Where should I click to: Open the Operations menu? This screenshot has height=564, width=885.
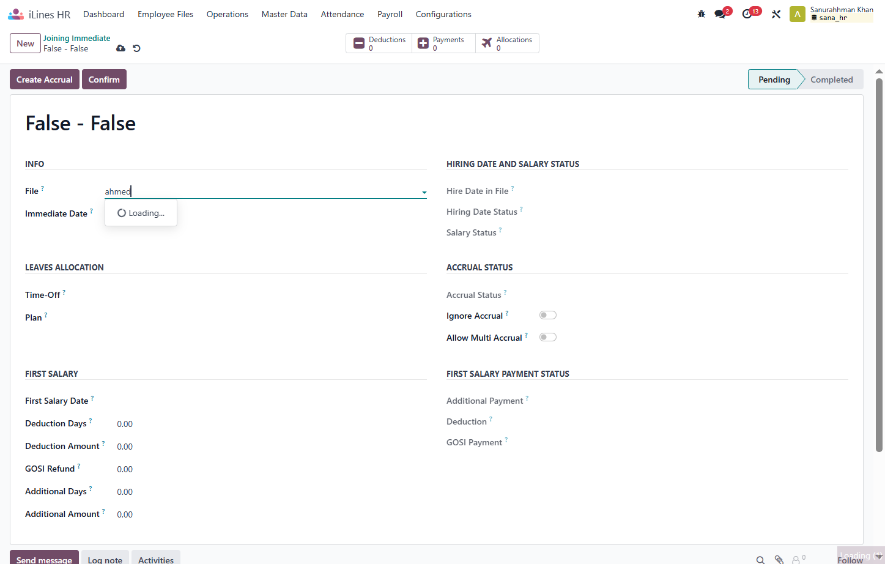[x=228, y=14]
